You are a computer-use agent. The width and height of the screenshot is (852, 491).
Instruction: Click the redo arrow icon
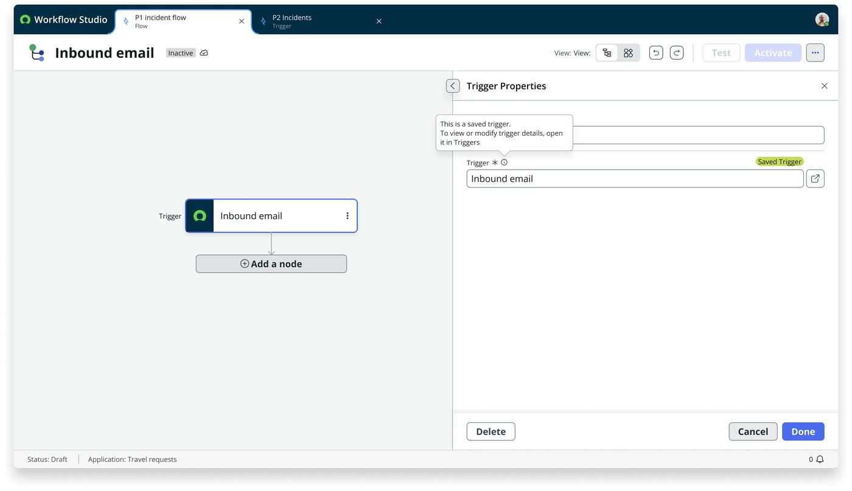tap(677, 53)
